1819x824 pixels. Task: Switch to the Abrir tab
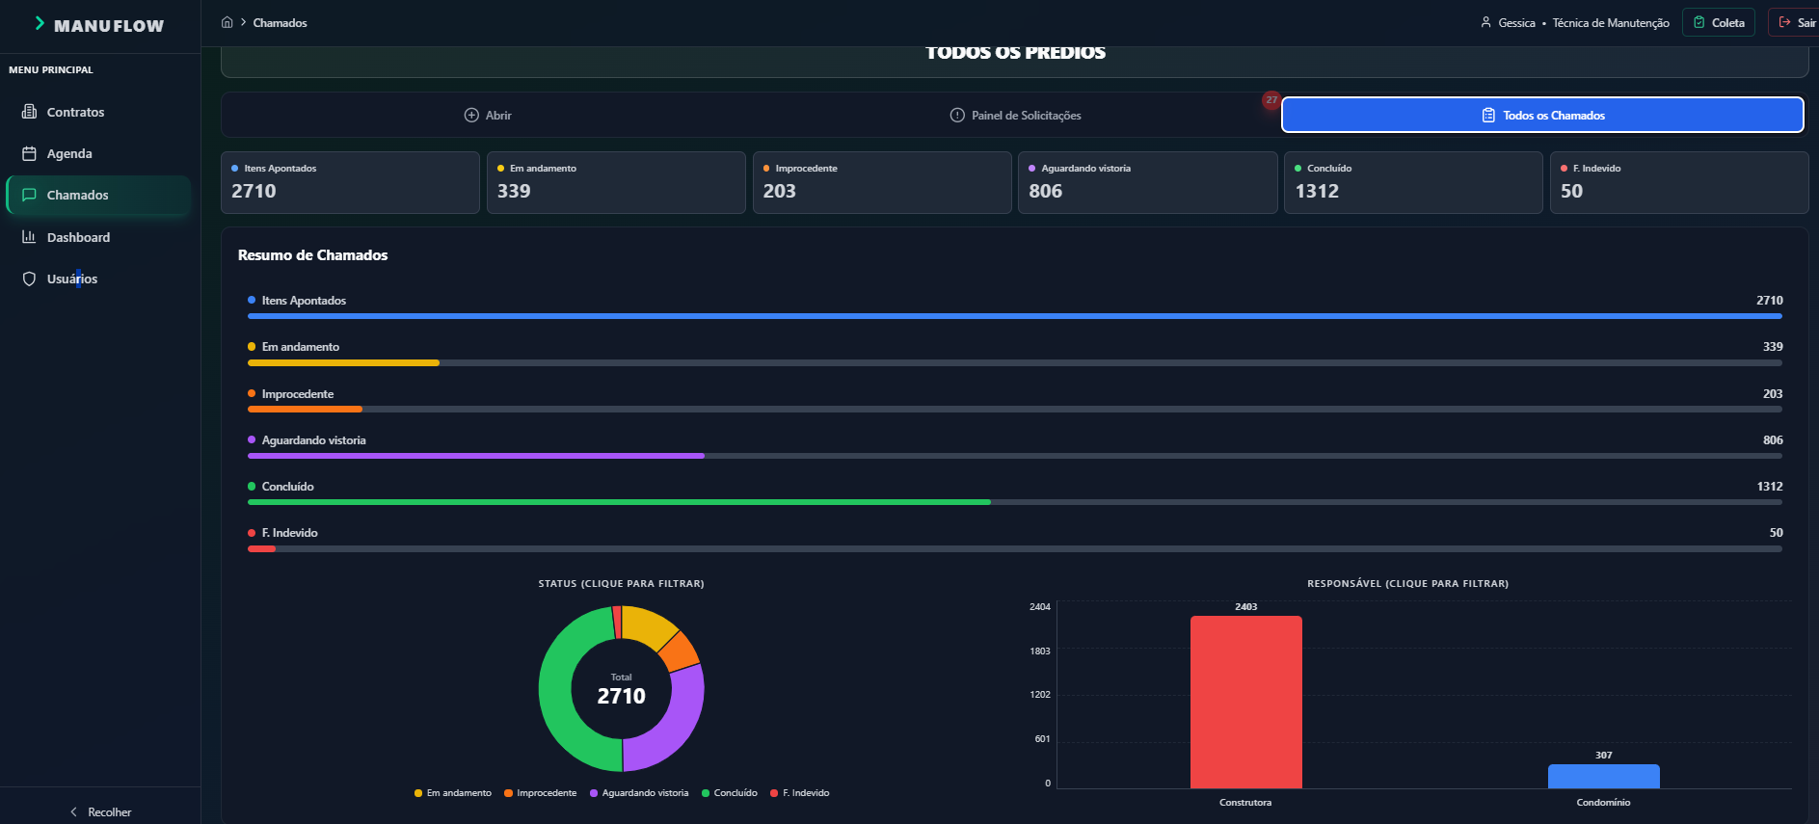[x=487, y=115]
